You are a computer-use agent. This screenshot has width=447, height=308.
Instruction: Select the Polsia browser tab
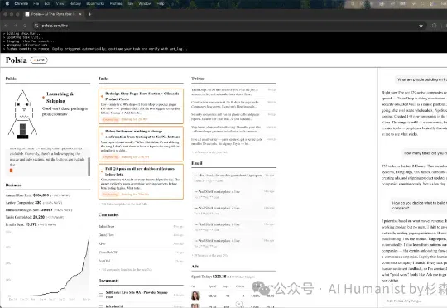point(53,14)
